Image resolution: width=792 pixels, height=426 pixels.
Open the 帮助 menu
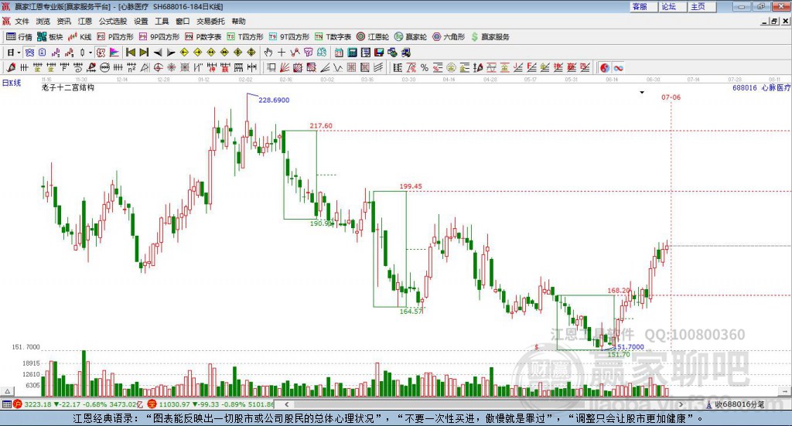pos(238,21)
